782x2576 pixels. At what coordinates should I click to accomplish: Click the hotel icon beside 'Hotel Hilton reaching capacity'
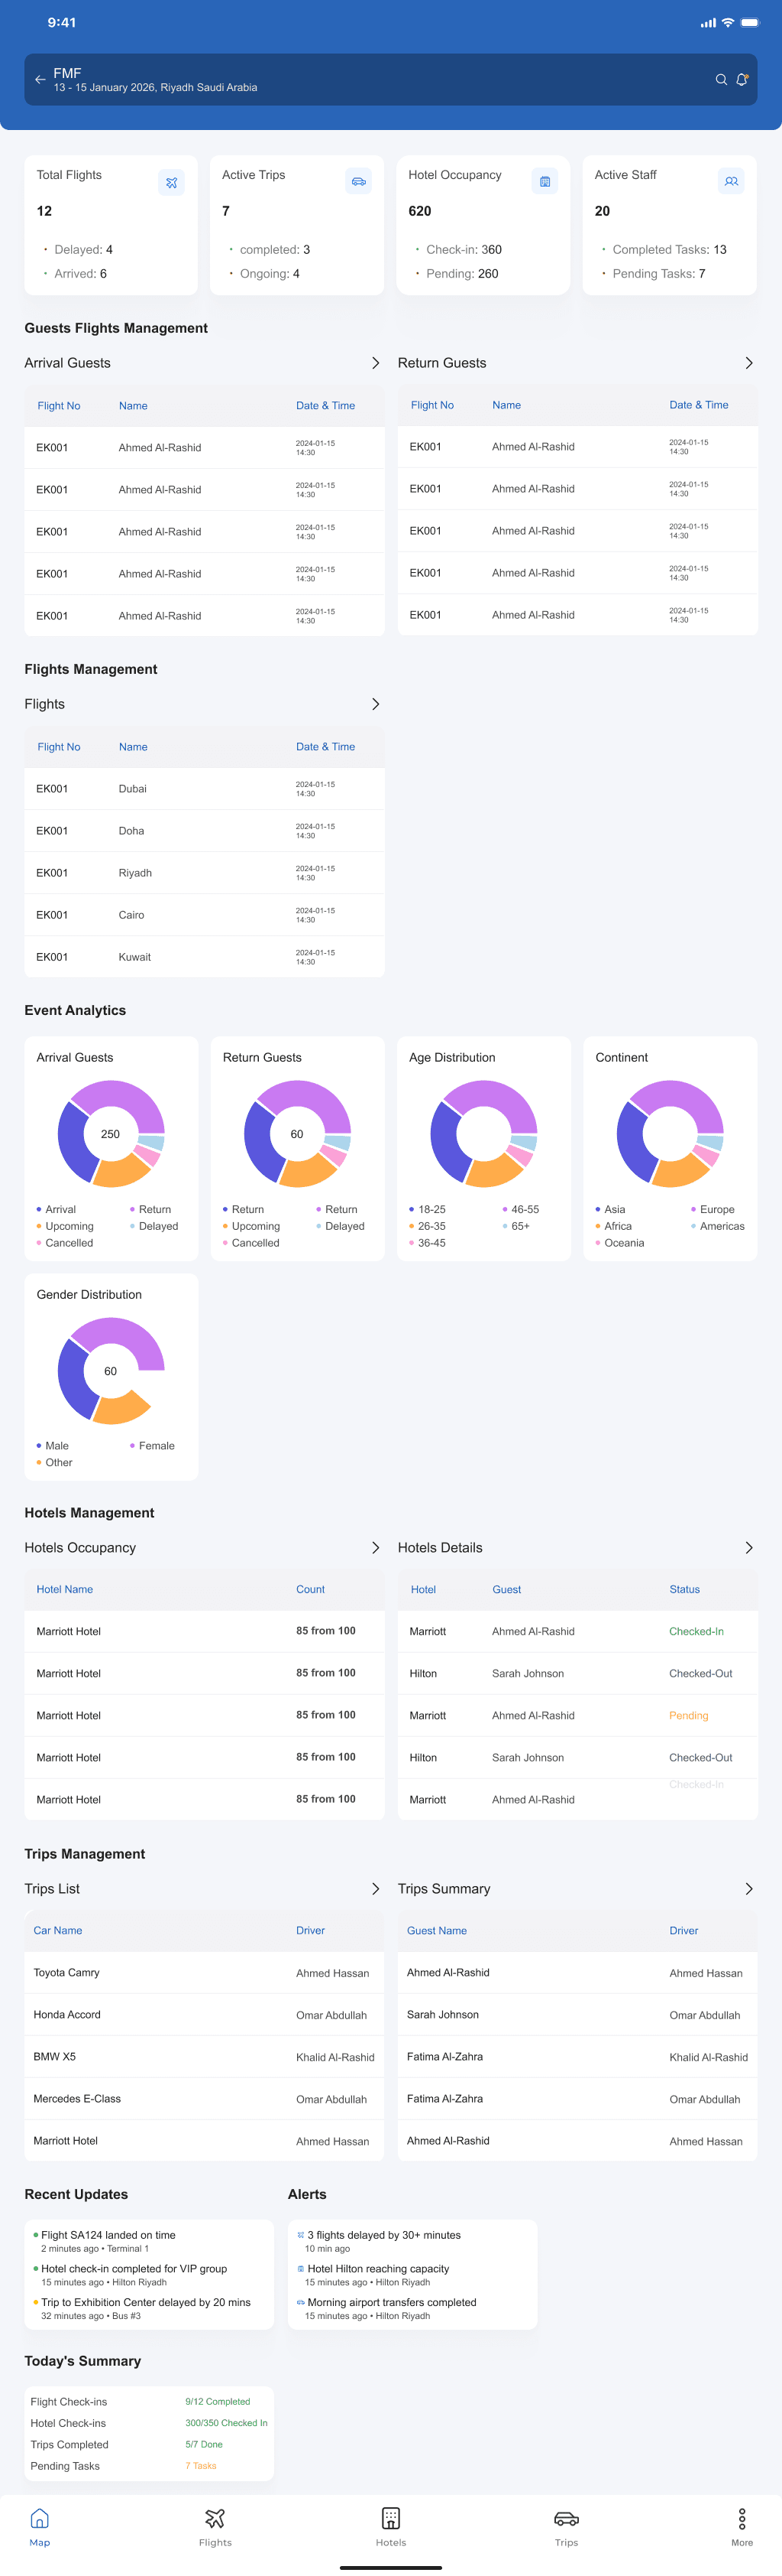[x=301, y=2268]
